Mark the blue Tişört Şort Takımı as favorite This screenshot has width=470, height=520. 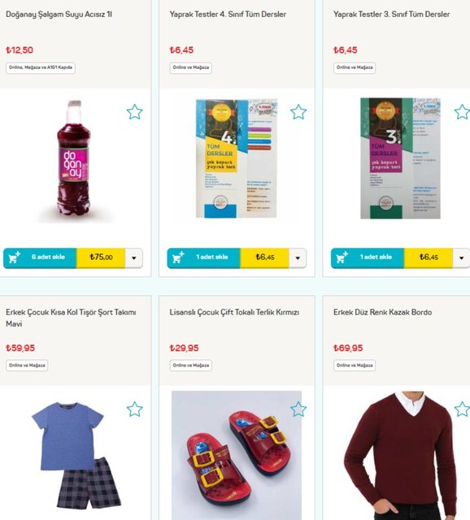click(x=134, y=409)
